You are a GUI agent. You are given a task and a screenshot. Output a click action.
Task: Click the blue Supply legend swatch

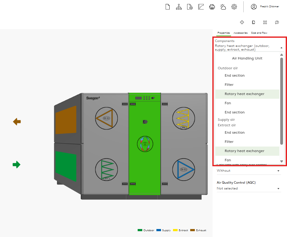click(159, 230)
